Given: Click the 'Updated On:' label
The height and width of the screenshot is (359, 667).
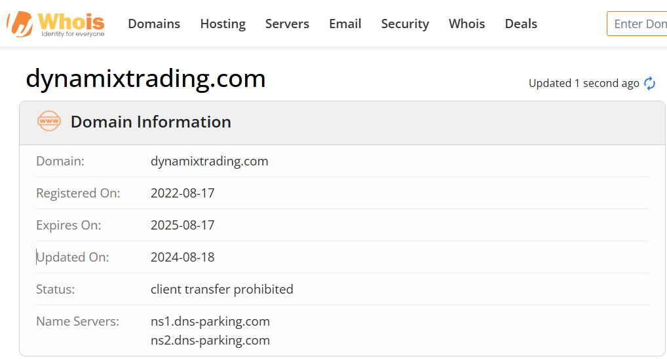Looking at the screenshot, I should 73,257.
